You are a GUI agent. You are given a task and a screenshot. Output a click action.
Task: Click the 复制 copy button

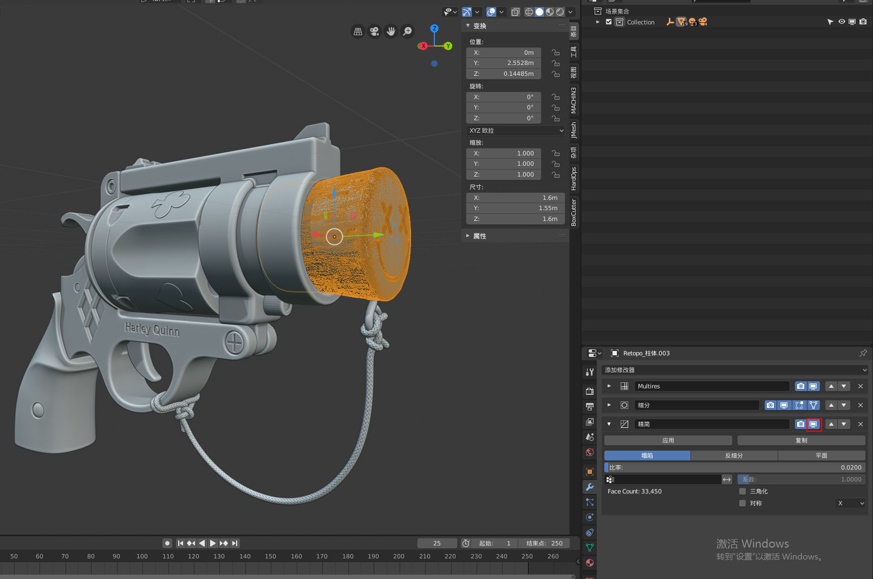[x=802, y=440]
